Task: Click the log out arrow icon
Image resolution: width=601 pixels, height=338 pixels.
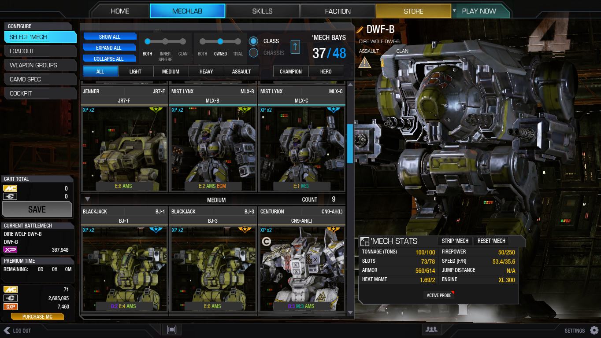Action: pyautogui.click(x=7, y=331)
